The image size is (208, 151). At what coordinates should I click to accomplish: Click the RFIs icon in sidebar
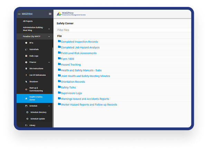26,43
